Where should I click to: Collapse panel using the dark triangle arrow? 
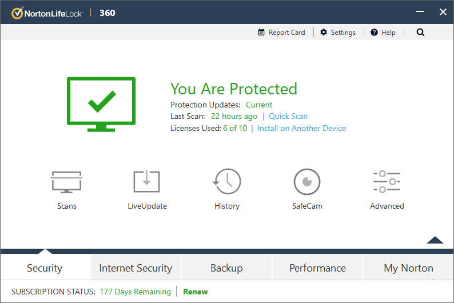[x=435, y=240]
